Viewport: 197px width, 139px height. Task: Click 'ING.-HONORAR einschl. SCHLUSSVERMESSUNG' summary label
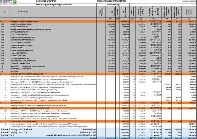coord(71,135)
